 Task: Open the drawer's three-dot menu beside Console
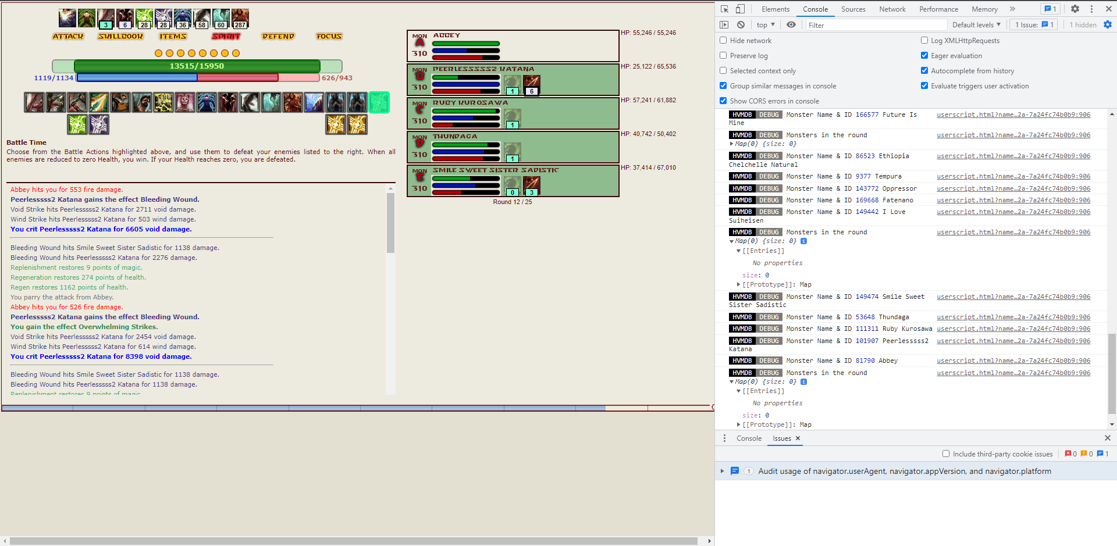[x=724, y=438]
